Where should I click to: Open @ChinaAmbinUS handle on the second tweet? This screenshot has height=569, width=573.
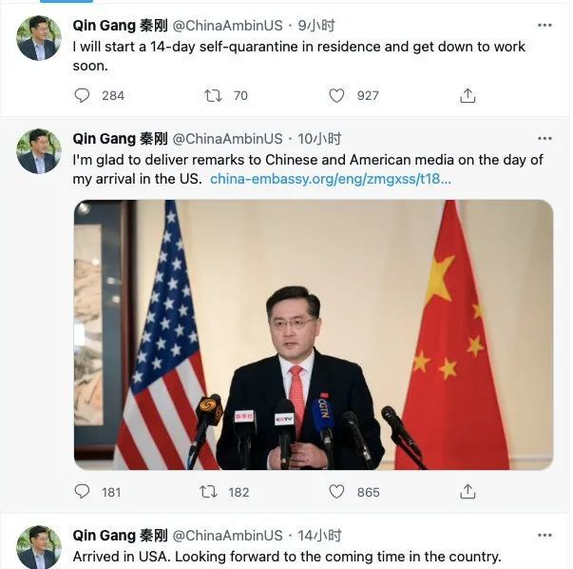point(227,139)
